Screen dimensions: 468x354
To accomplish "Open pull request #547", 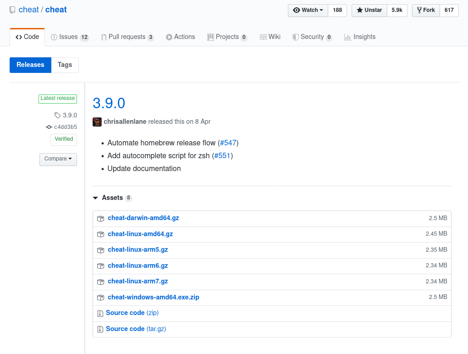I will [228, 143].
